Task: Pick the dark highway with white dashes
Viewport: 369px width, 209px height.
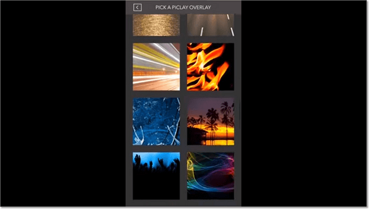Action: coord(211,25)
